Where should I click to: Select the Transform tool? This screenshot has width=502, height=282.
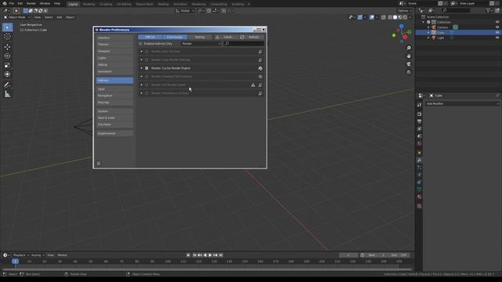click(x=7, y=74)
